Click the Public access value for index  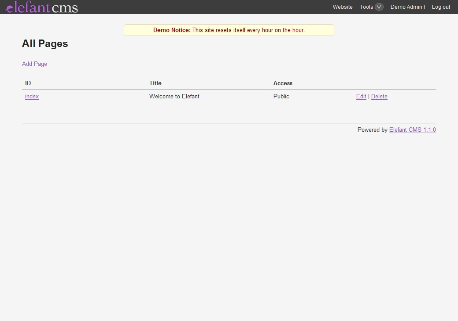pyautogui.click(x=281, y=96)
